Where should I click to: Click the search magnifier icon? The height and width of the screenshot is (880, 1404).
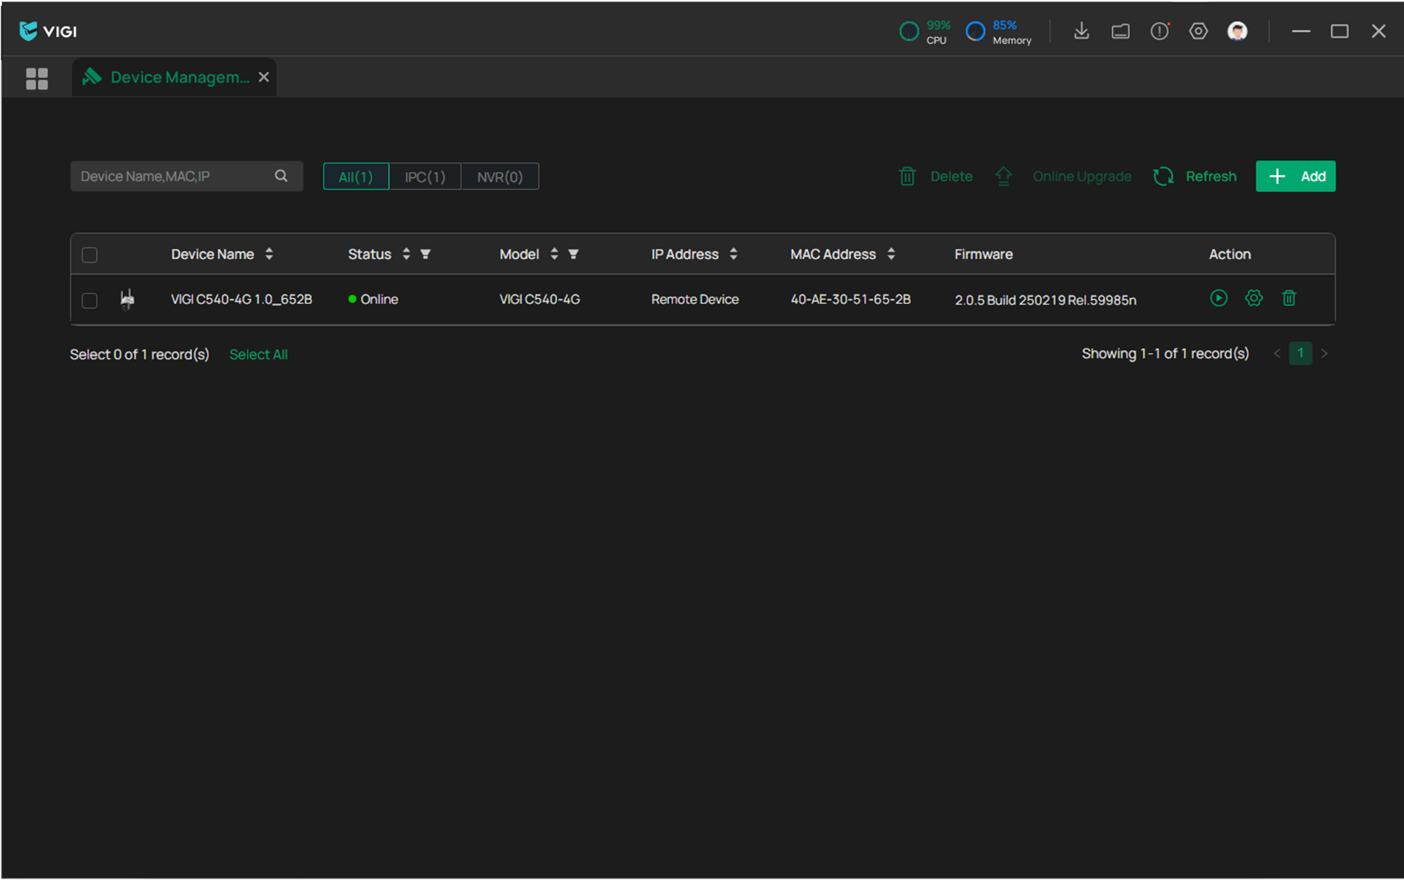point(281,176)
